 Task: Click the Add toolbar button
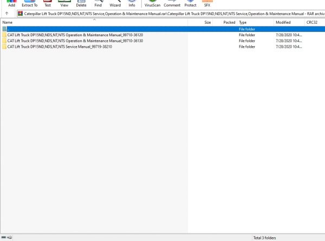(11, 4)
